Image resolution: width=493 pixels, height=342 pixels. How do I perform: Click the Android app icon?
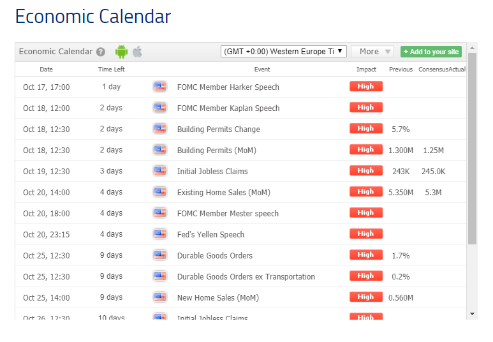pyautogui.click(x=121, y=52)
